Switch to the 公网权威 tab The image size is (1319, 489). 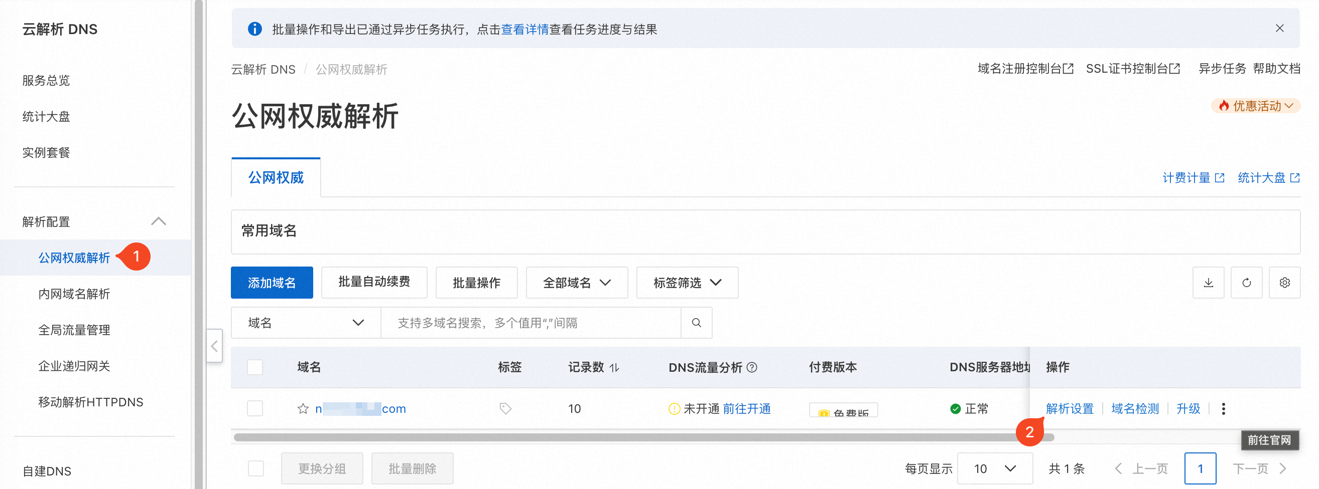point(276,178)
